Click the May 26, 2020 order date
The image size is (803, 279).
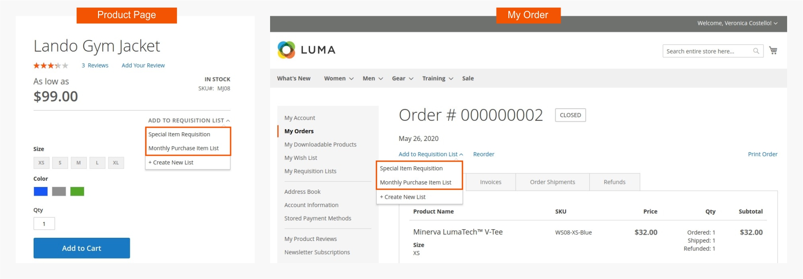(x=419, y=139)
